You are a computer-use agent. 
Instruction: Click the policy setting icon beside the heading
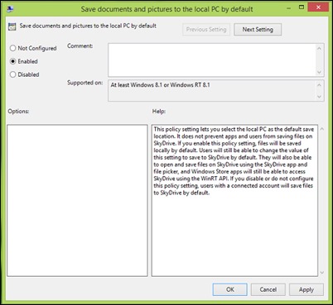click(x=12, y=26)
